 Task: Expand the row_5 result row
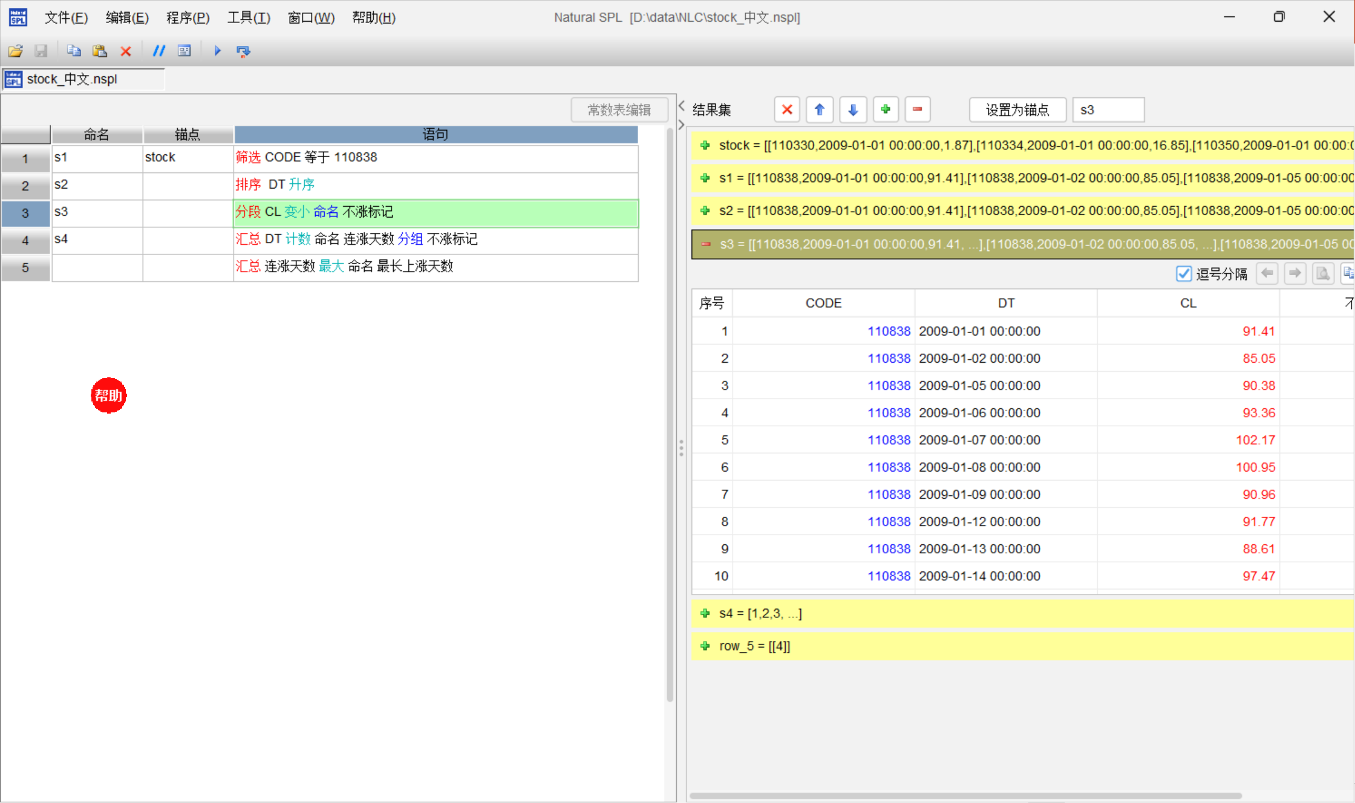click(x=705, y=646)
